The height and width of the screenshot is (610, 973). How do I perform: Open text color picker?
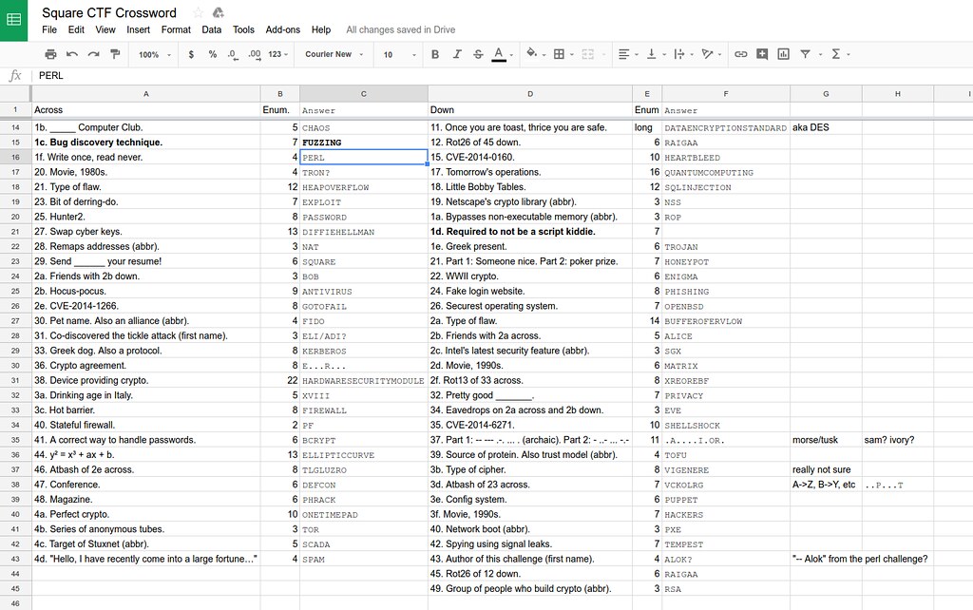point(499,54)
